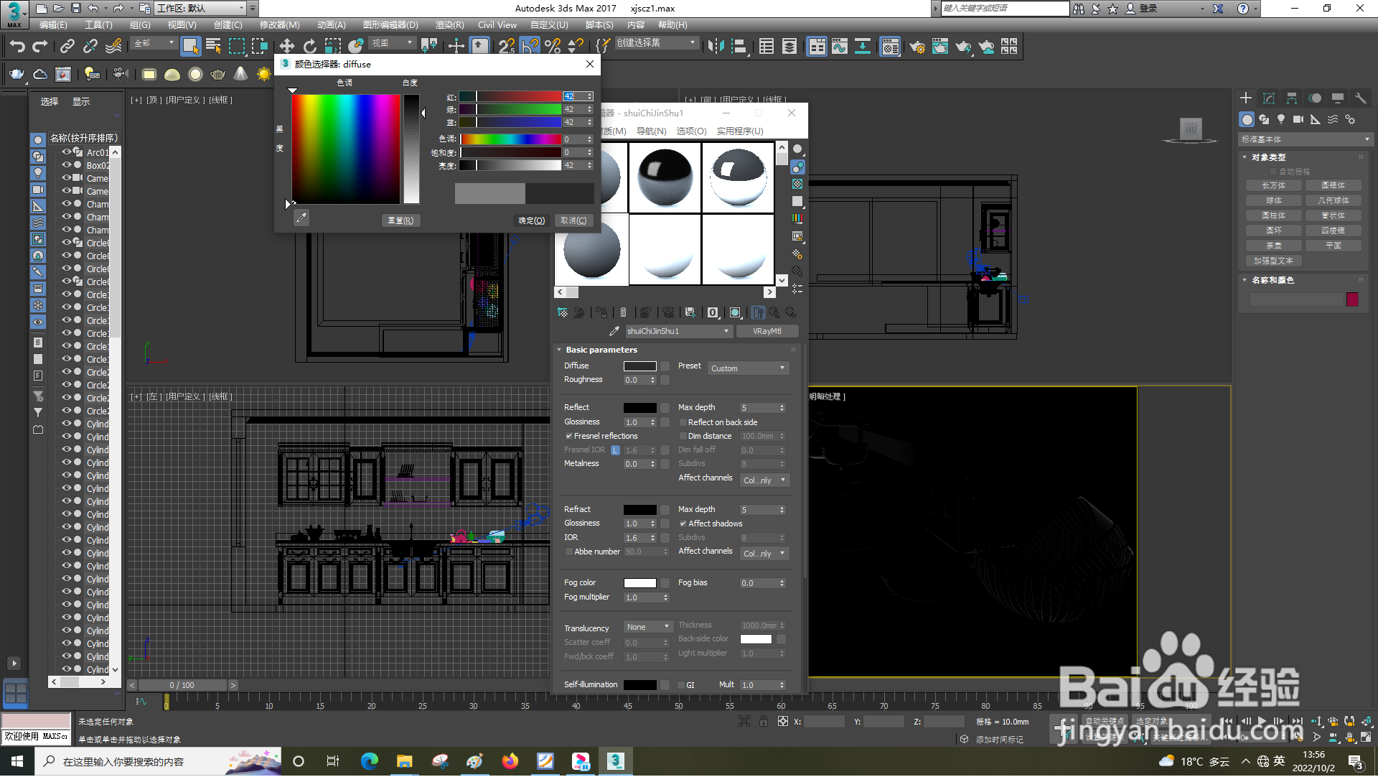The height and width of the screenshot is (777, 1378).
Task: Collapse the Basic parameters rollout
Action: pos(601,350)
